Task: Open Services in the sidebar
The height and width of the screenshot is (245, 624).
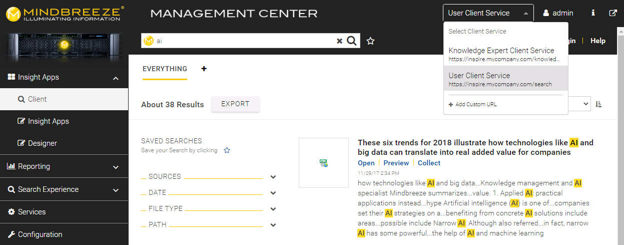Action: coord(64,212)
